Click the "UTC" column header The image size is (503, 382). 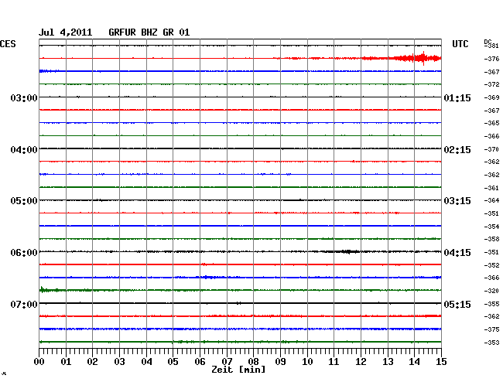click(460, 44)
